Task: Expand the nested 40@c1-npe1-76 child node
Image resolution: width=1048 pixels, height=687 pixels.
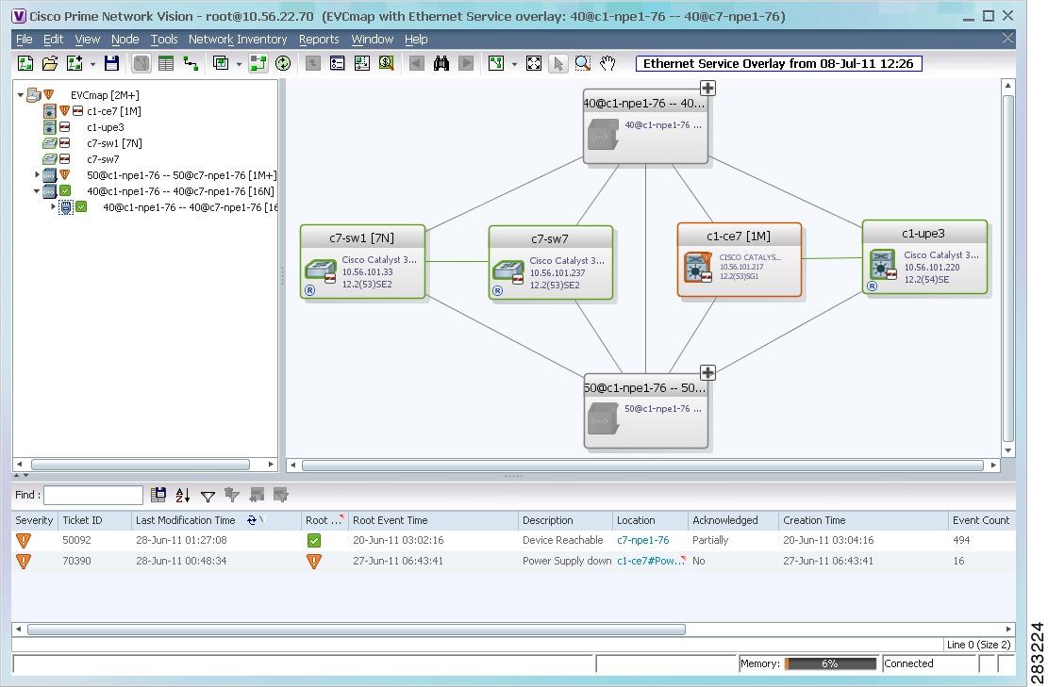Action: point(53,207)
